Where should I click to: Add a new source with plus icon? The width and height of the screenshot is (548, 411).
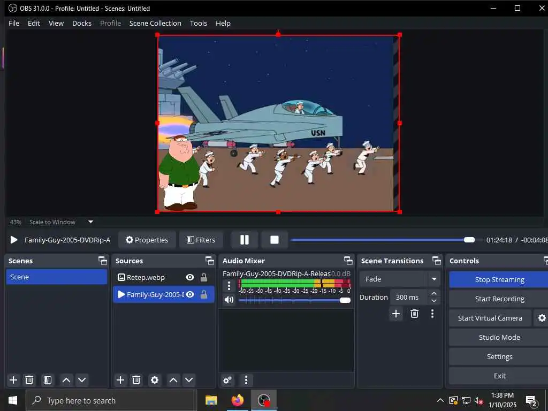coord(120,380)
